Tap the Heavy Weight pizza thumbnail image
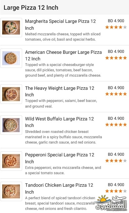 [x=11, y=94]
